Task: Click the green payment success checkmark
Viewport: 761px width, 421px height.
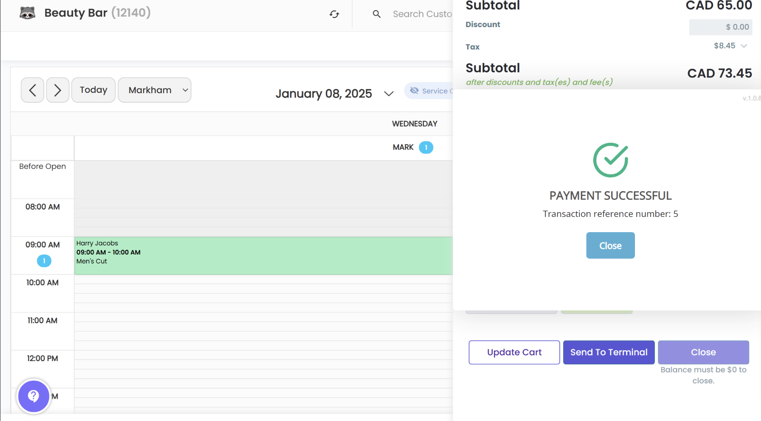Action: (x=610, y=160)
